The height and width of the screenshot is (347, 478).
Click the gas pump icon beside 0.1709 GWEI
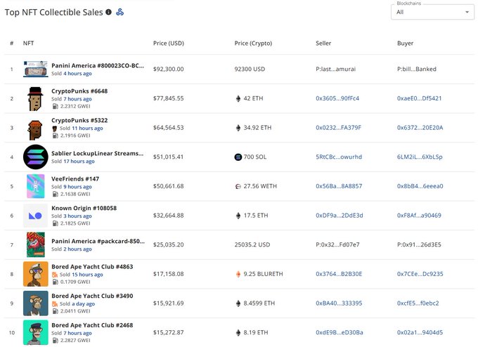click(x=55, y=282)
